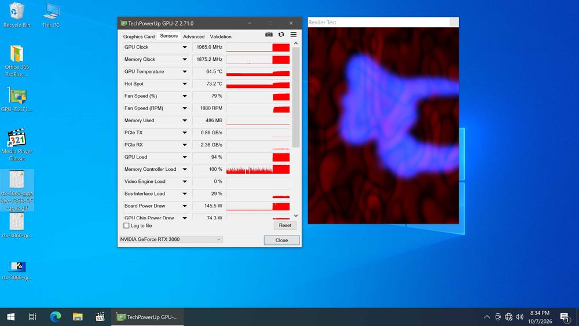Screen dimensions: 579x326
Task: Click the Close button in GPU-Z
Action: tap(282, 240)
